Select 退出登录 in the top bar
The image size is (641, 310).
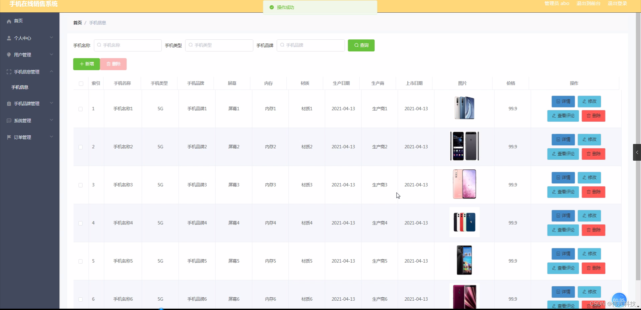pyautogui.click(x=617, y=4)
